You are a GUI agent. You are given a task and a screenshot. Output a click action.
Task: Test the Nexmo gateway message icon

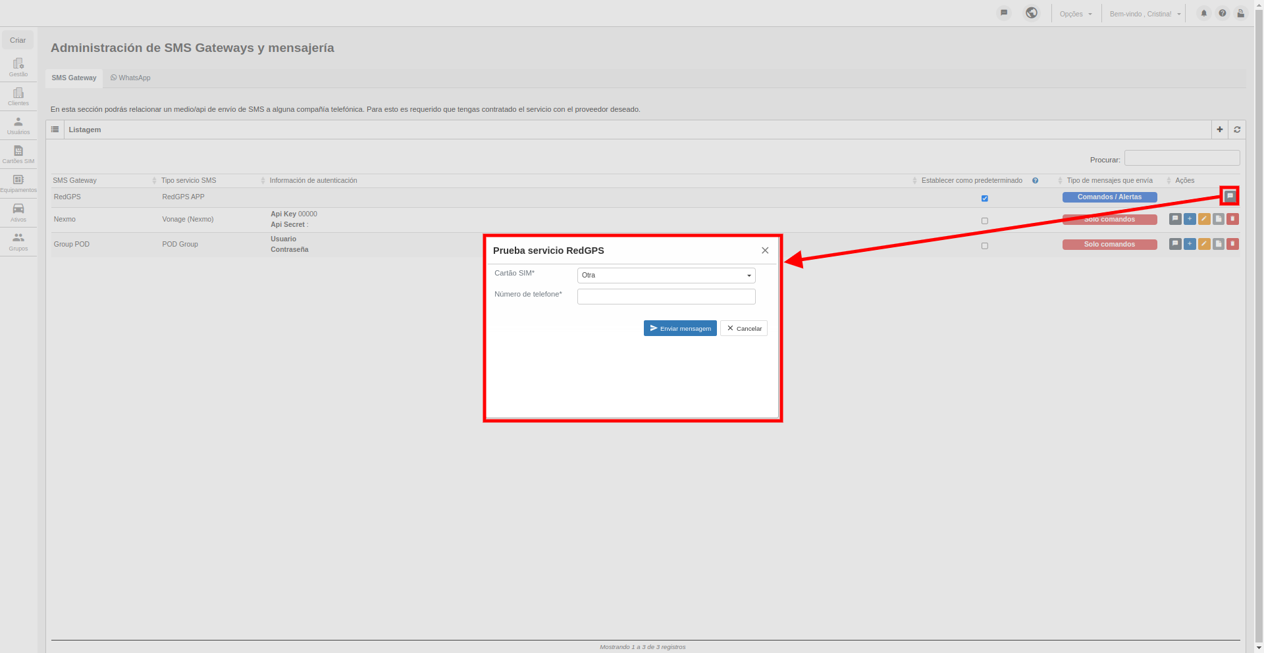1175,219
